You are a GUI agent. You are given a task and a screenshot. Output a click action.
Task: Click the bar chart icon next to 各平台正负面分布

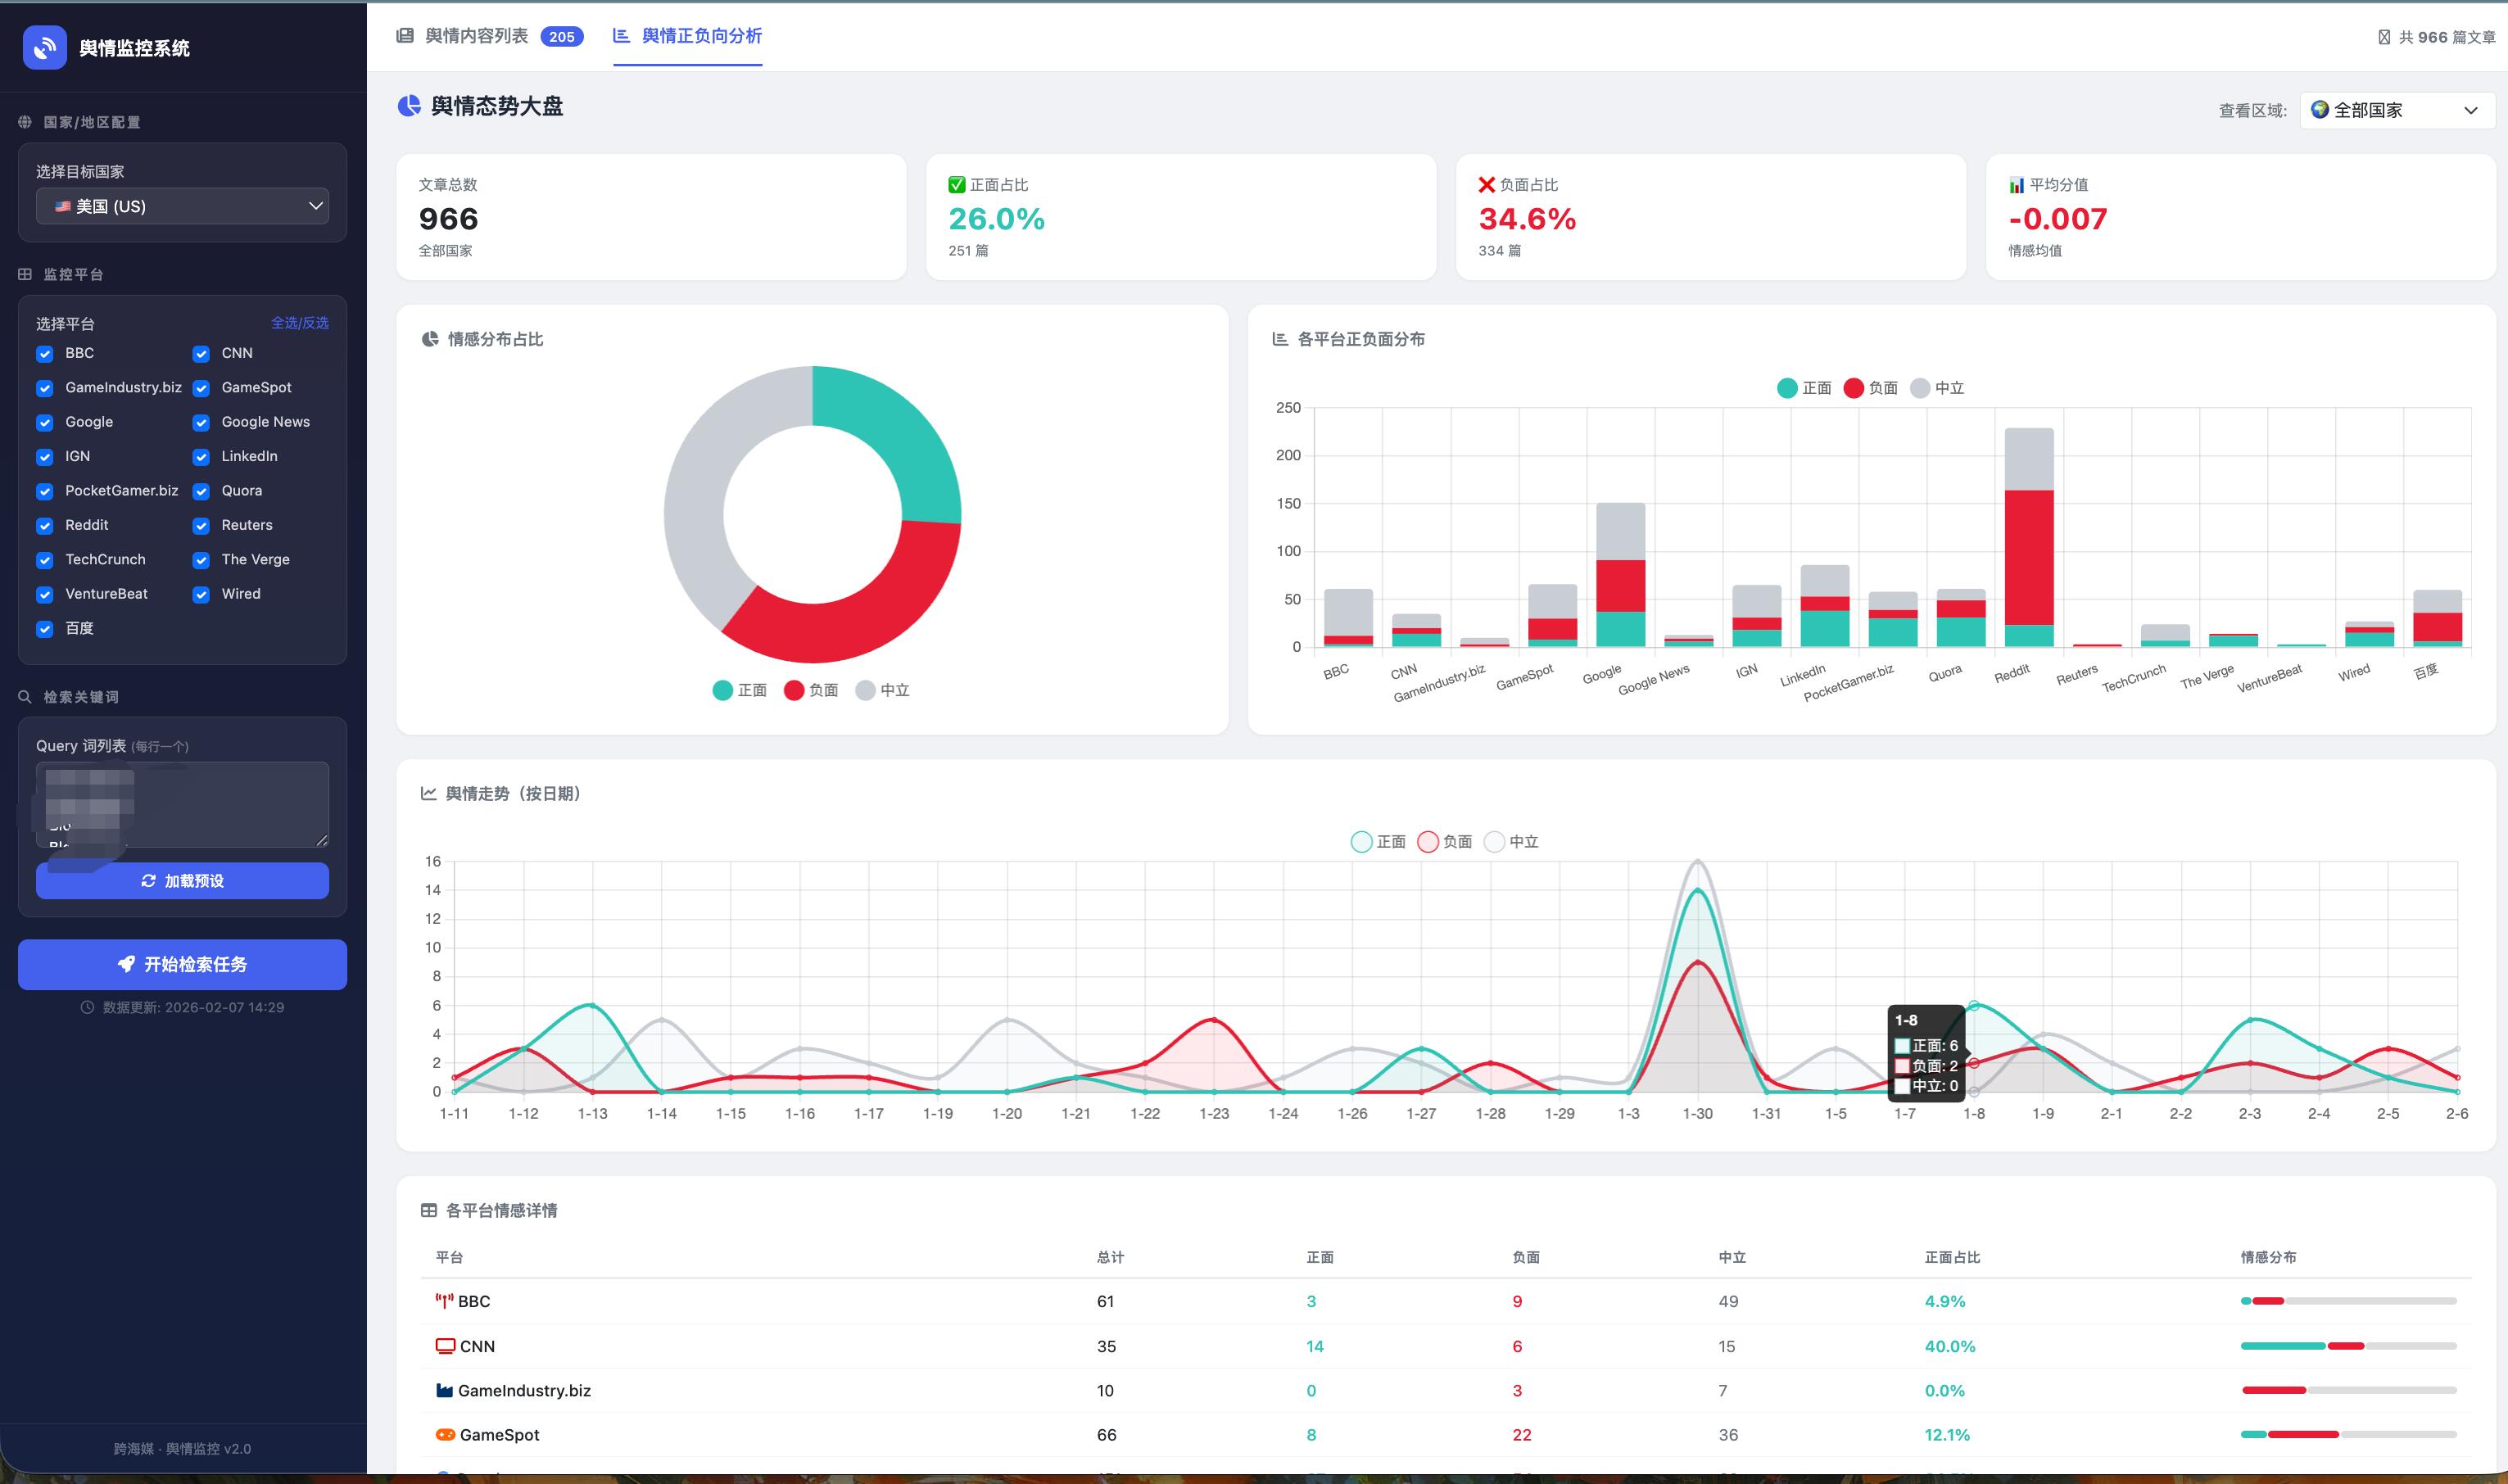[x=1280, y=339]
